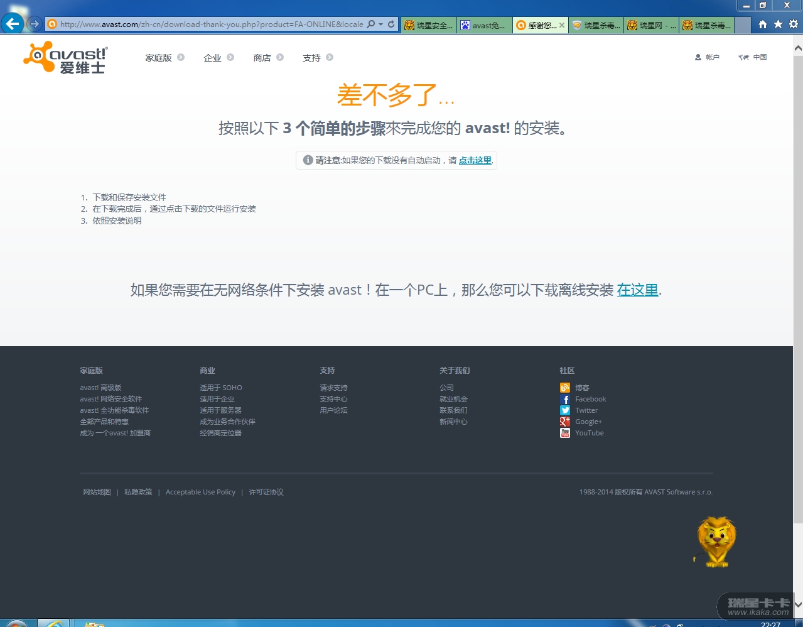
Task: Open the 家庭版 navigation menu
Action: pyautogui.click(x=158, y=58)
